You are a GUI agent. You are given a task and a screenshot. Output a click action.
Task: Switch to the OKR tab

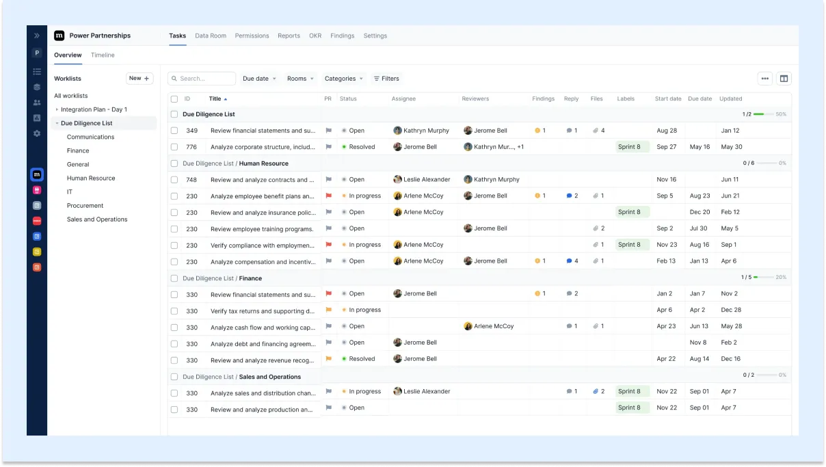pos(315,36)
